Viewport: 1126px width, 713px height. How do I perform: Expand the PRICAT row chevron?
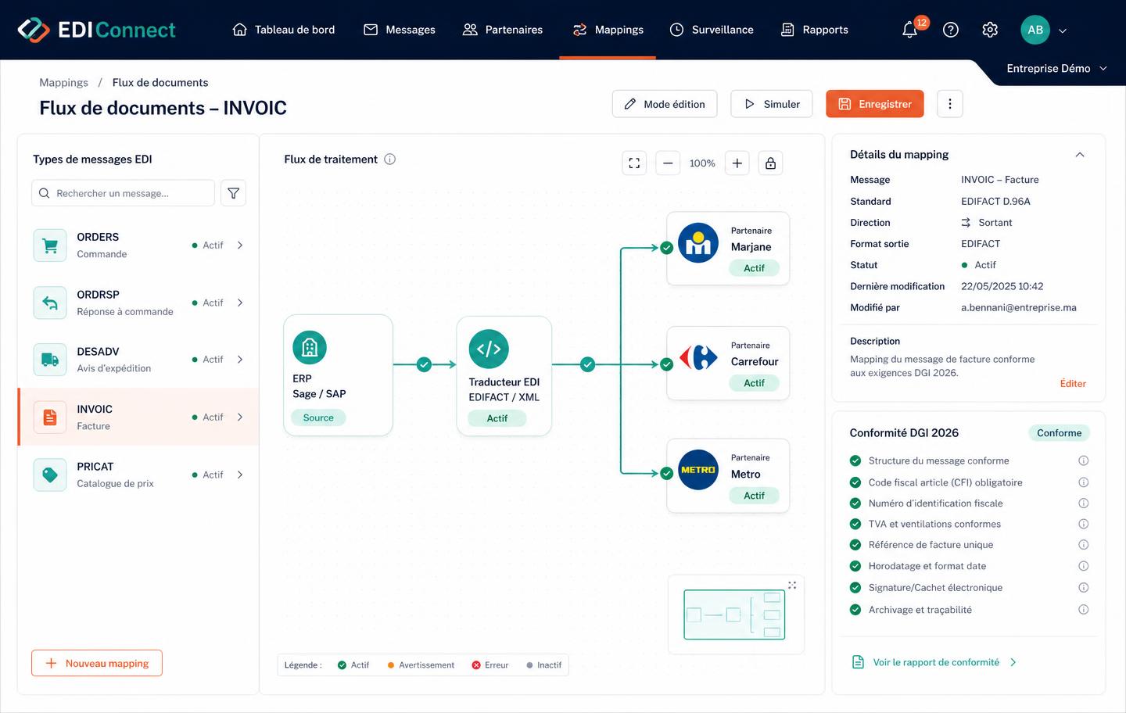[x=240, y=475]
